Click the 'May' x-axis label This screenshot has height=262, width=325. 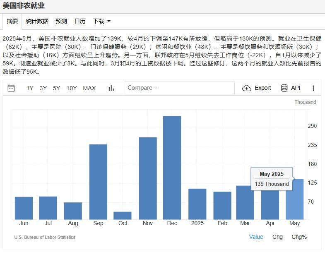click(294, 223)
